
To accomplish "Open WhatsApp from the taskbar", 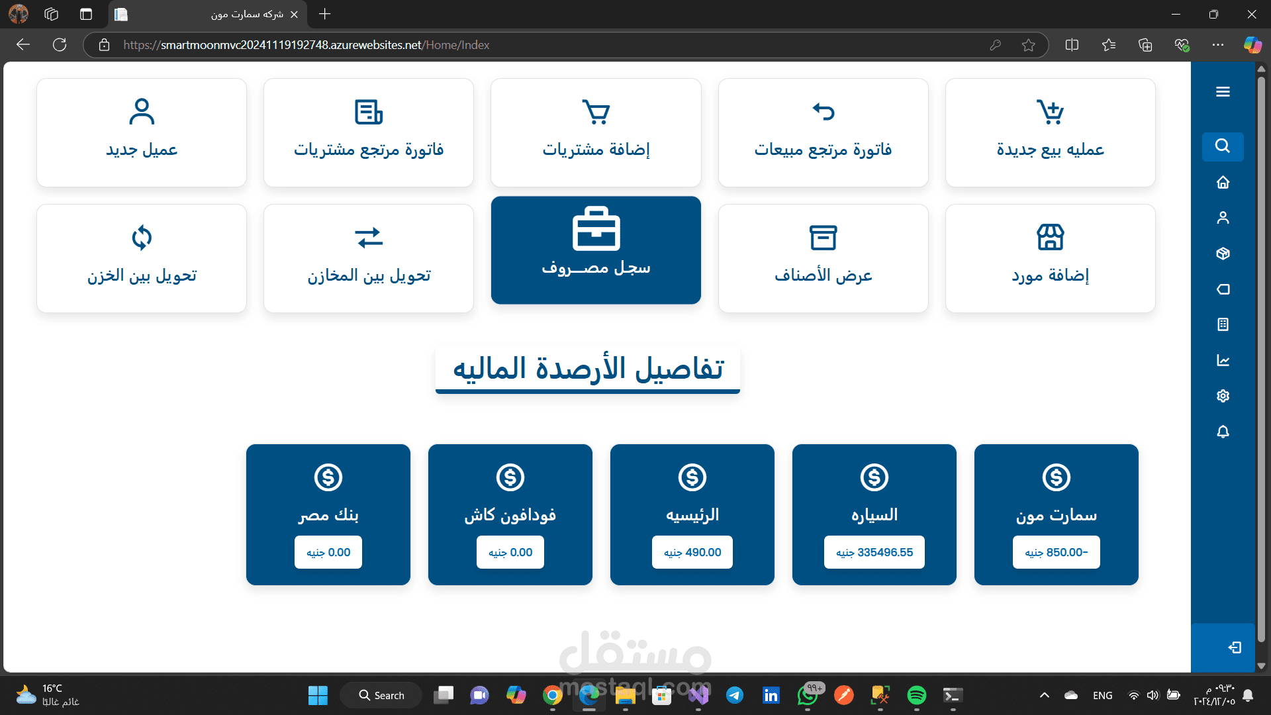I will click(x=808, y=695).
